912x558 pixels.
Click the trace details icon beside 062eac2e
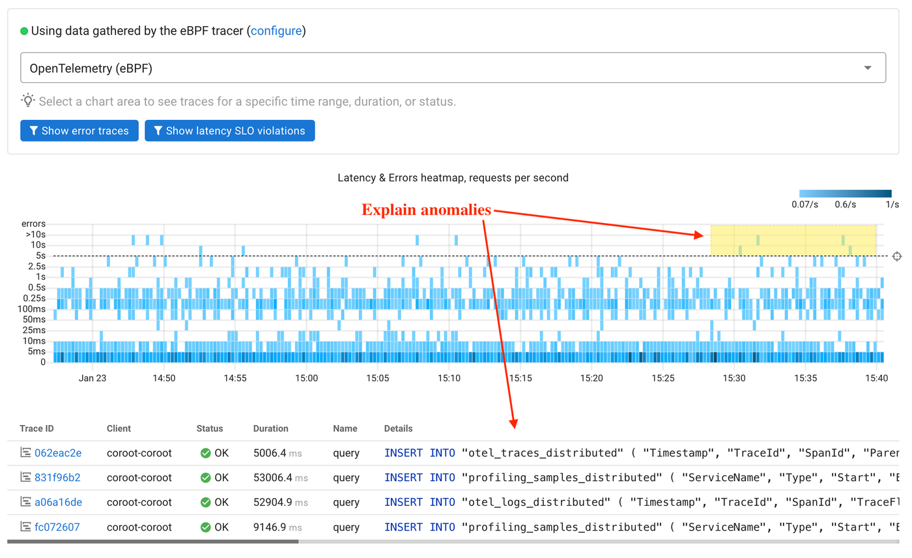[x=25, y=452]
